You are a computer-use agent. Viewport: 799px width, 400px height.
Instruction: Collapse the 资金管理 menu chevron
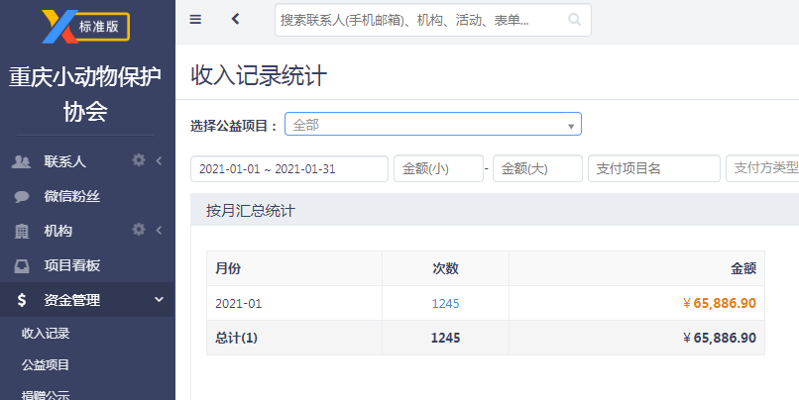(159, 299)
